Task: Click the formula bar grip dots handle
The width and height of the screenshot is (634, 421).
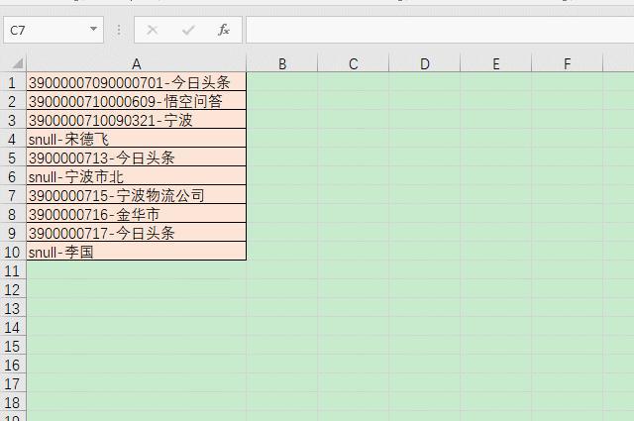Action: point(119,30)
